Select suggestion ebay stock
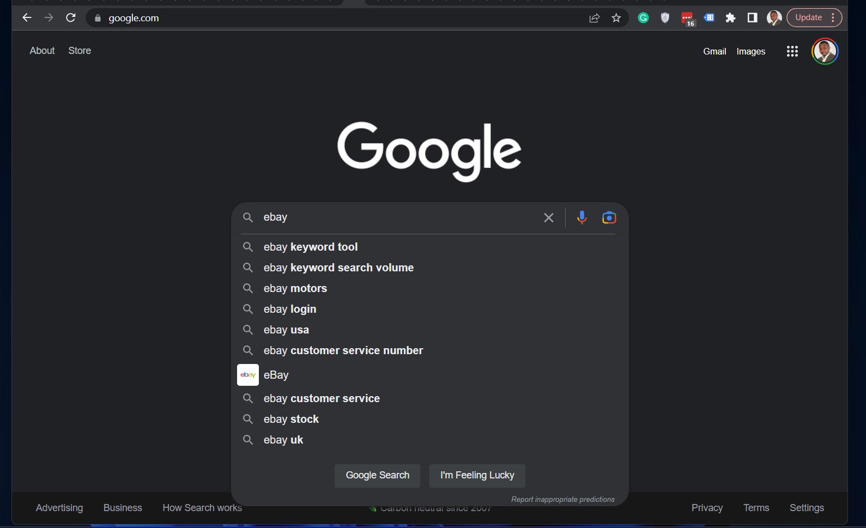This screenshot has width=866, height=528. 429,419
